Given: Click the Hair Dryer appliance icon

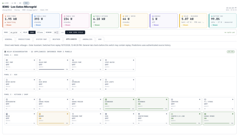Looking at the screenshot, I should point(40,80).
